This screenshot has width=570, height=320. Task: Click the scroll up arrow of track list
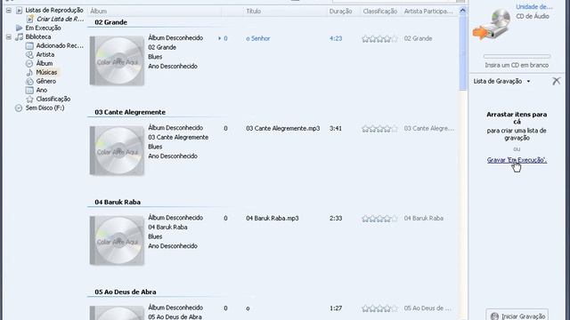[x=462, y=11]
